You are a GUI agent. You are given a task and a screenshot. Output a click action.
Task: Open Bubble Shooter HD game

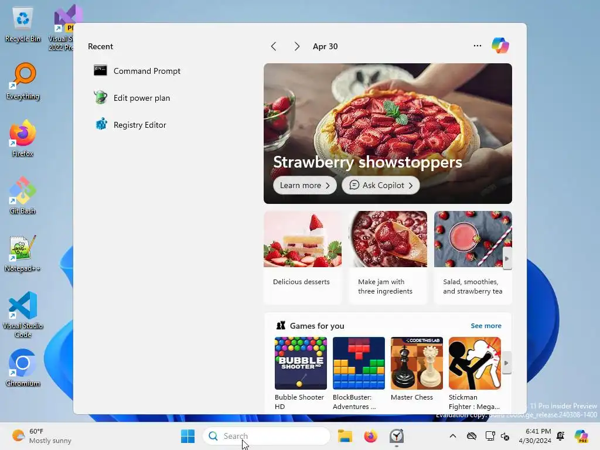tap(301, 373)
